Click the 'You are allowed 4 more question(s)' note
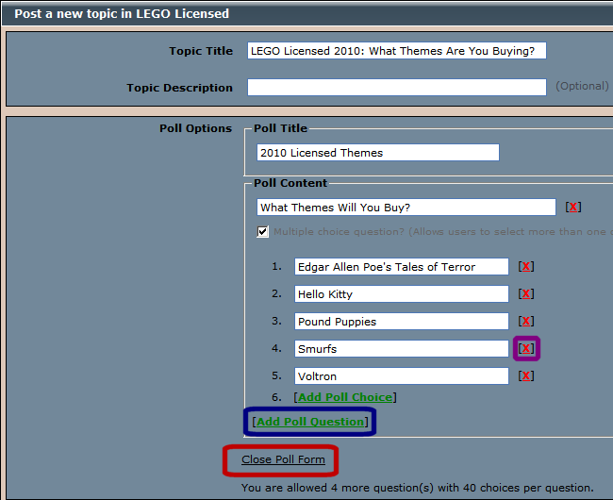The height and width of the screenshot is (500, 613). (x=417, y=488)
